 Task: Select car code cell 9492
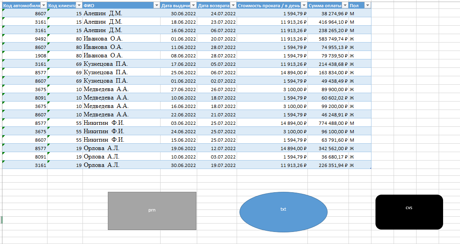tap(25, 39)
